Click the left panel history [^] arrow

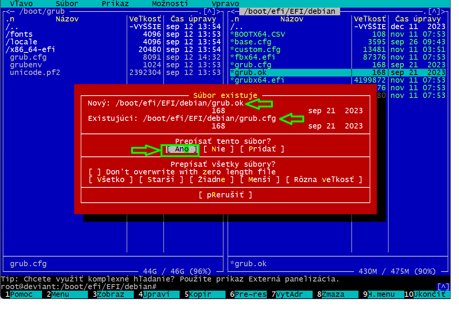pyautogui.click(x=209, y=11)
